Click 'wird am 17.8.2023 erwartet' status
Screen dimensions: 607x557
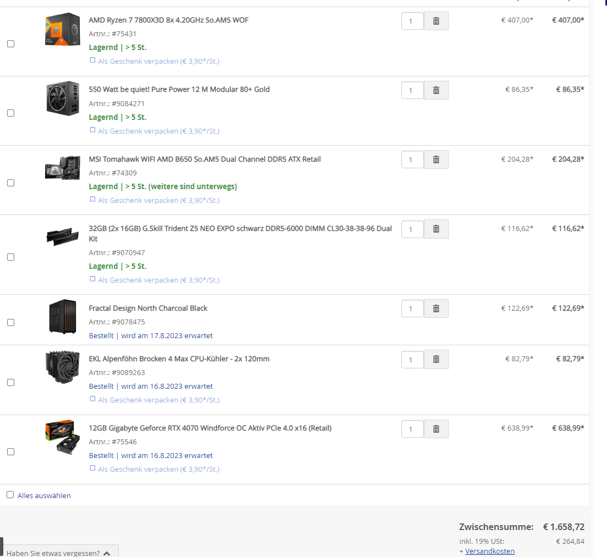coord(167,336)
